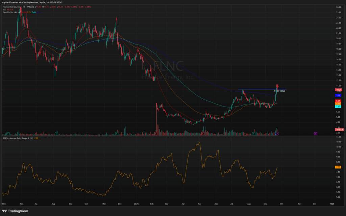This screenshot has height=216, width=346.
Task: Click the 12.00 price axis label
Action: click(339, 80)
